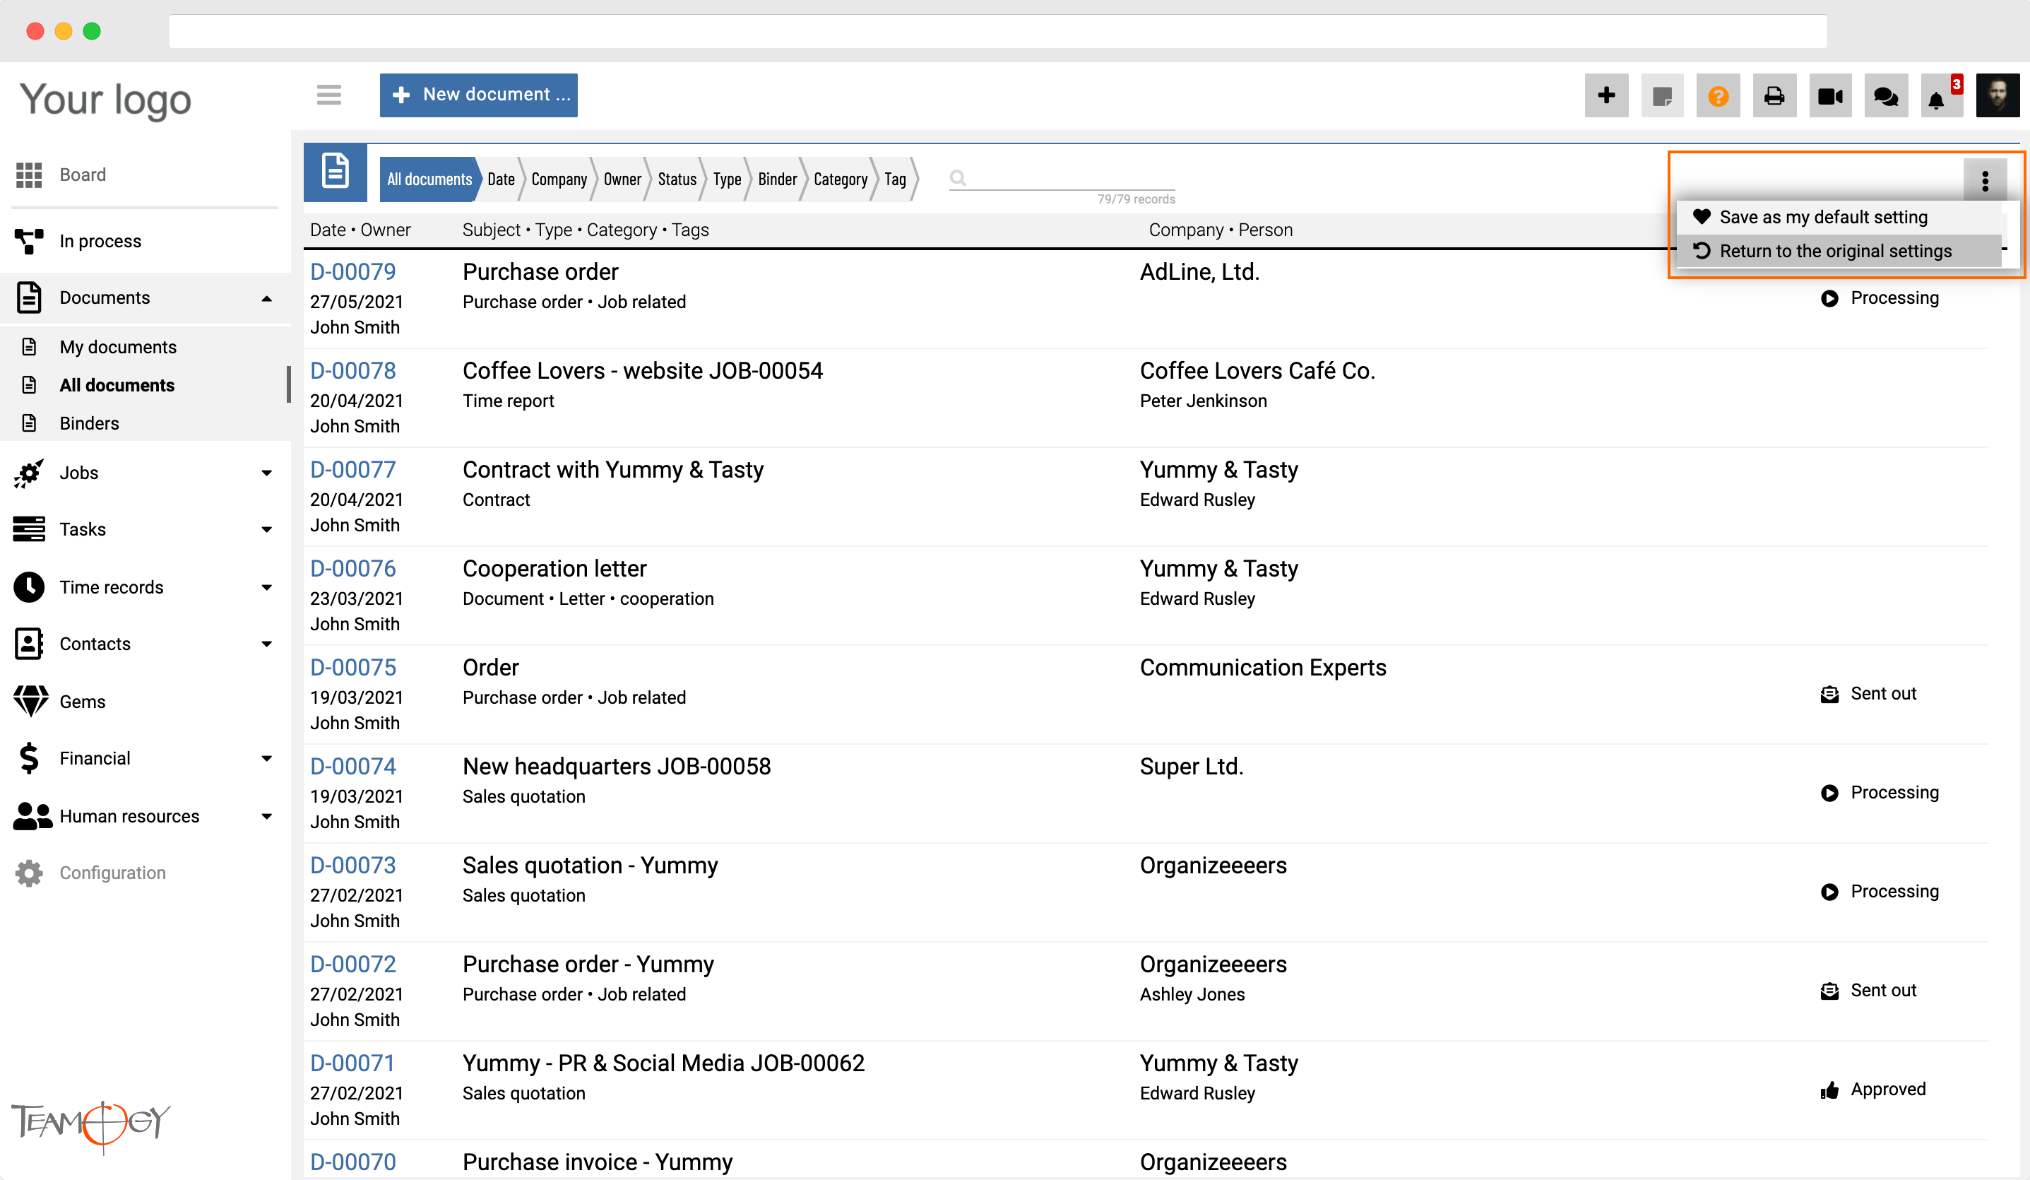2030x1180 pixels.
Task: Filter by Date tab
Action: tap(501, 179)
